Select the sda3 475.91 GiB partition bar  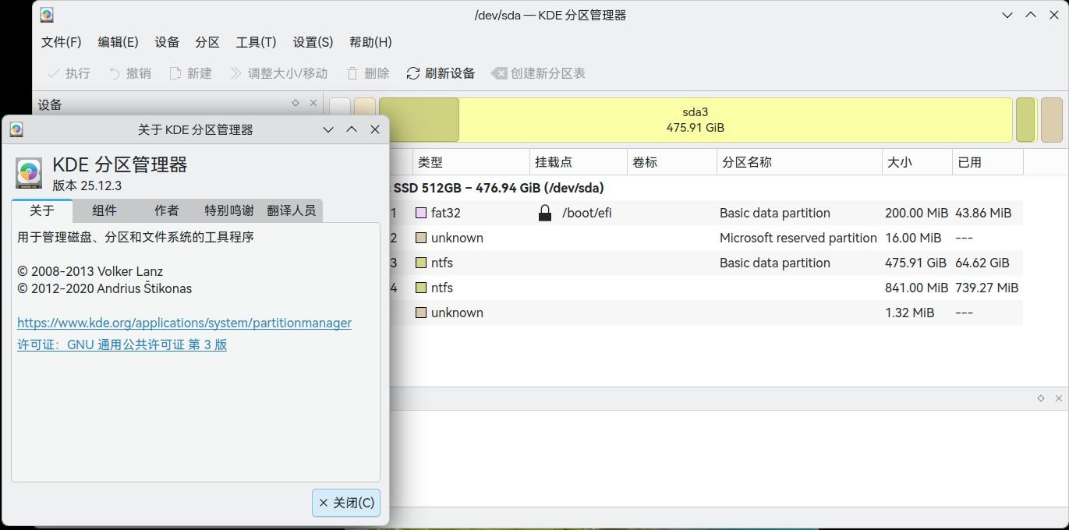click(x=696, y=120)
